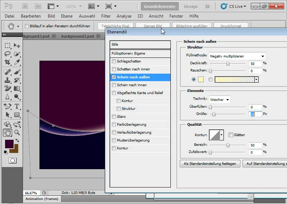Select the Hand tool in toolbox
Image resolution: width=287 pixels, height=204 pixels.
(x=8, y=133)
